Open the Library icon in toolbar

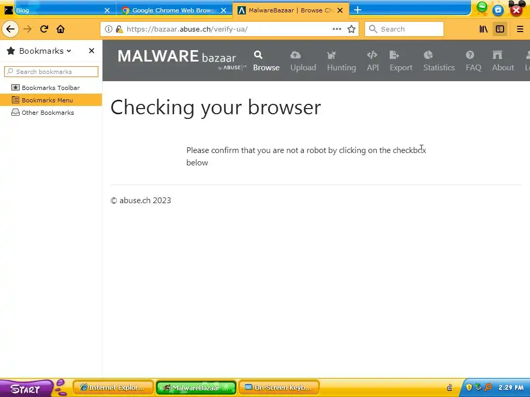click(x=483, y=29)
